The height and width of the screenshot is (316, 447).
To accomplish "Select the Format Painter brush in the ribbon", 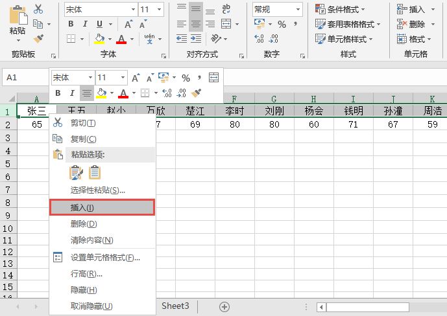I will [38, 39].
